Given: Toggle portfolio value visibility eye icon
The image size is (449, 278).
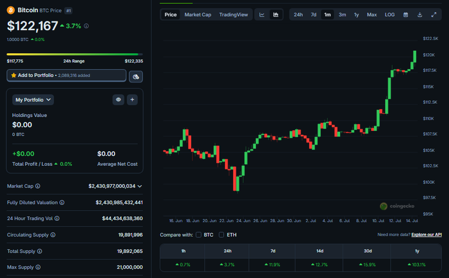Looking at the screenshot, I should pyautogui.click(x=118, y=99).
